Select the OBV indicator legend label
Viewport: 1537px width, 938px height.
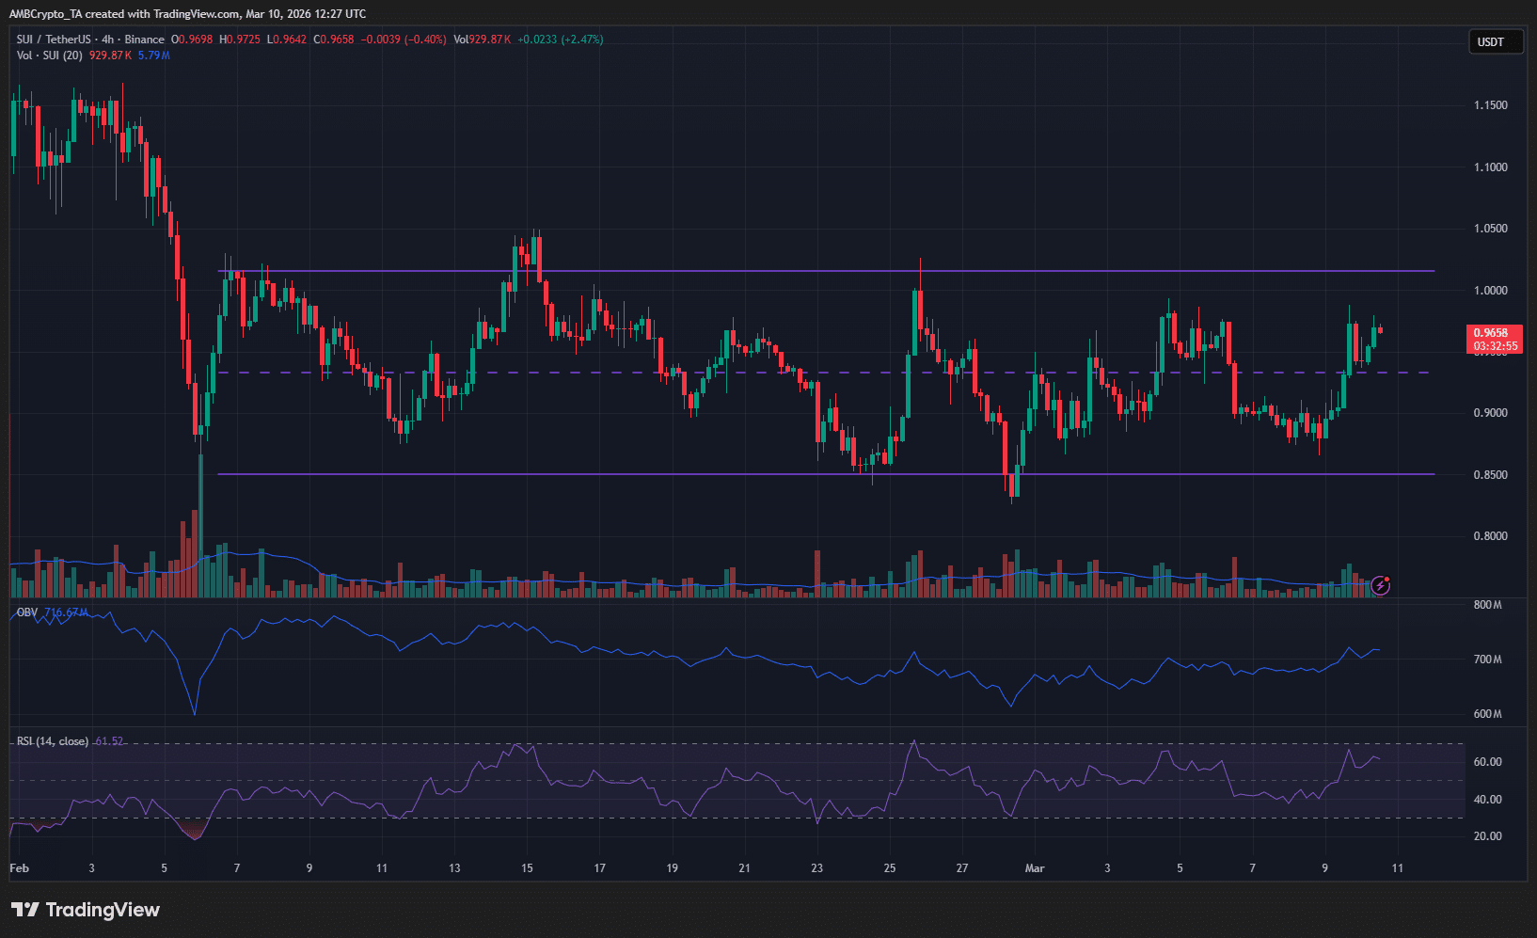coord(27,612)
